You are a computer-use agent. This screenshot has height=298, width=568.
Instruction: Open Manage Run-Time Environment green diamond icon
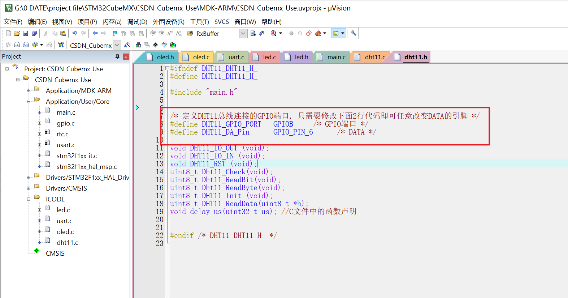[x=156, y=45]
